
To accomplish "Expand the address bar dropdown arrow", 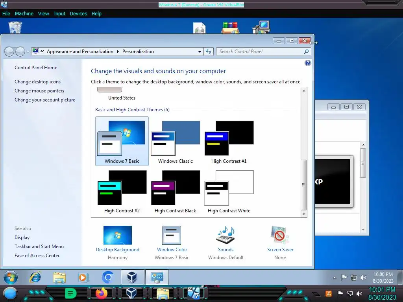I will pos(200,52).
